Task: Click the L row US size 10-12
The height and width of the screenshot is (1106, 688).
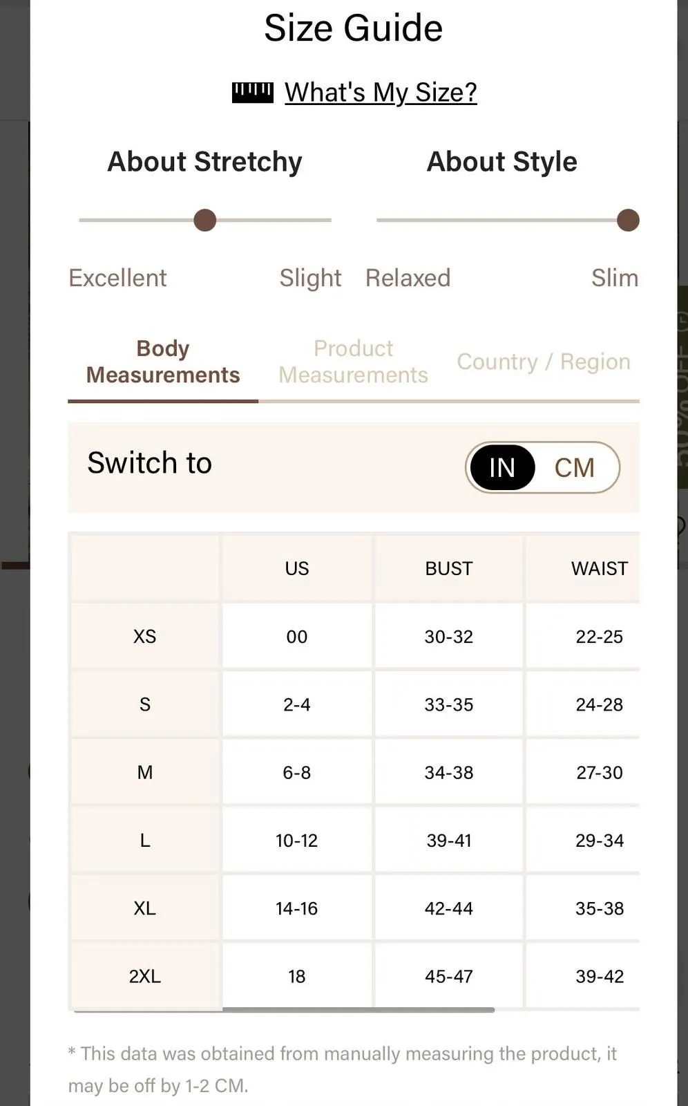Action: (x=297, y=841)
